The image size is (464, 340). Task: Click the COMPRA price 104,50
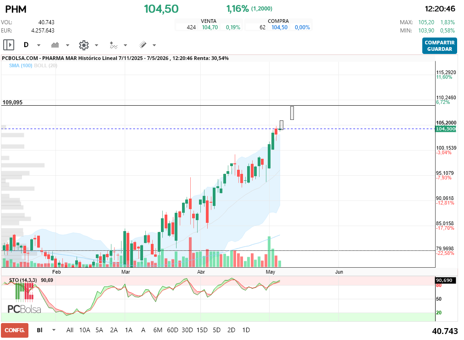280,27
